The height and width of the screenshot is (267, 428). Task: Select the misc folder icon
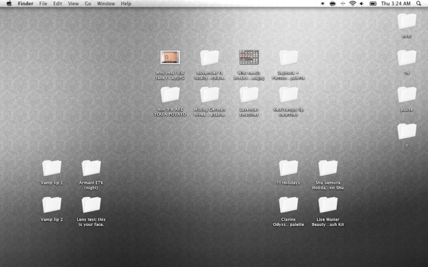click(x=407, y=21)
